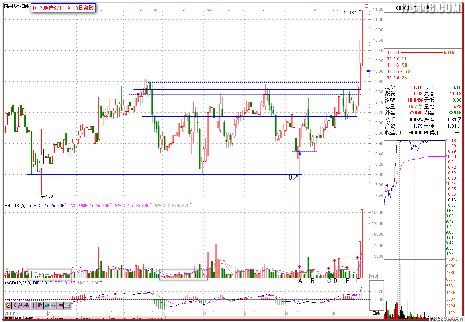The width and height of the screenshot is (465, 322).
Task: Click the 涨幅 10.04% value
Action: pos(415,100)
